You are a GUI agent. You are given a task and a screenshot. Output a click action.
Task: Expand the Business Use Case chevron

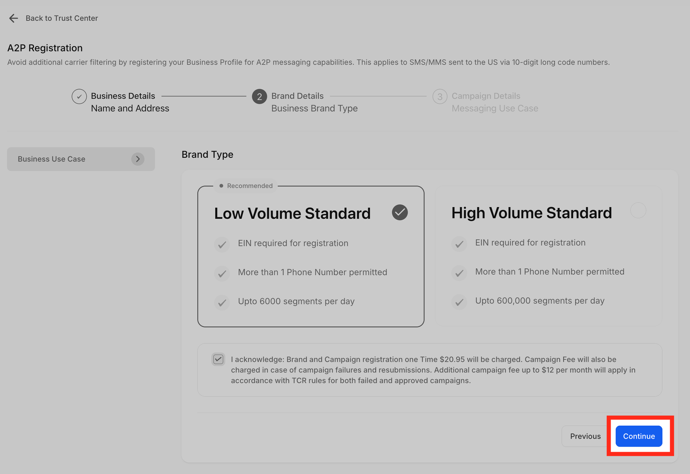coord(138,159)
